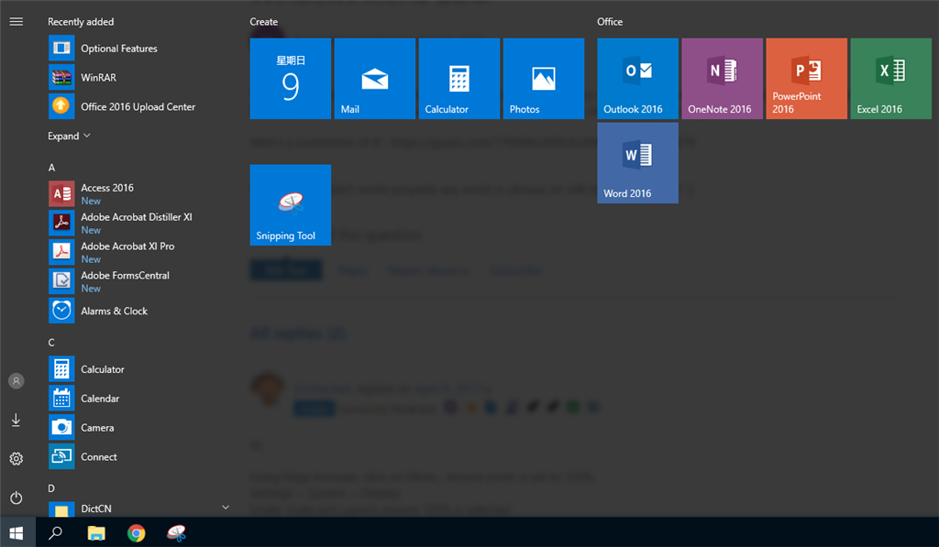Viewport: 939px width, 547px height.
Task: Open Snipping Tool from the taskbar
Action: click(177, 532)
